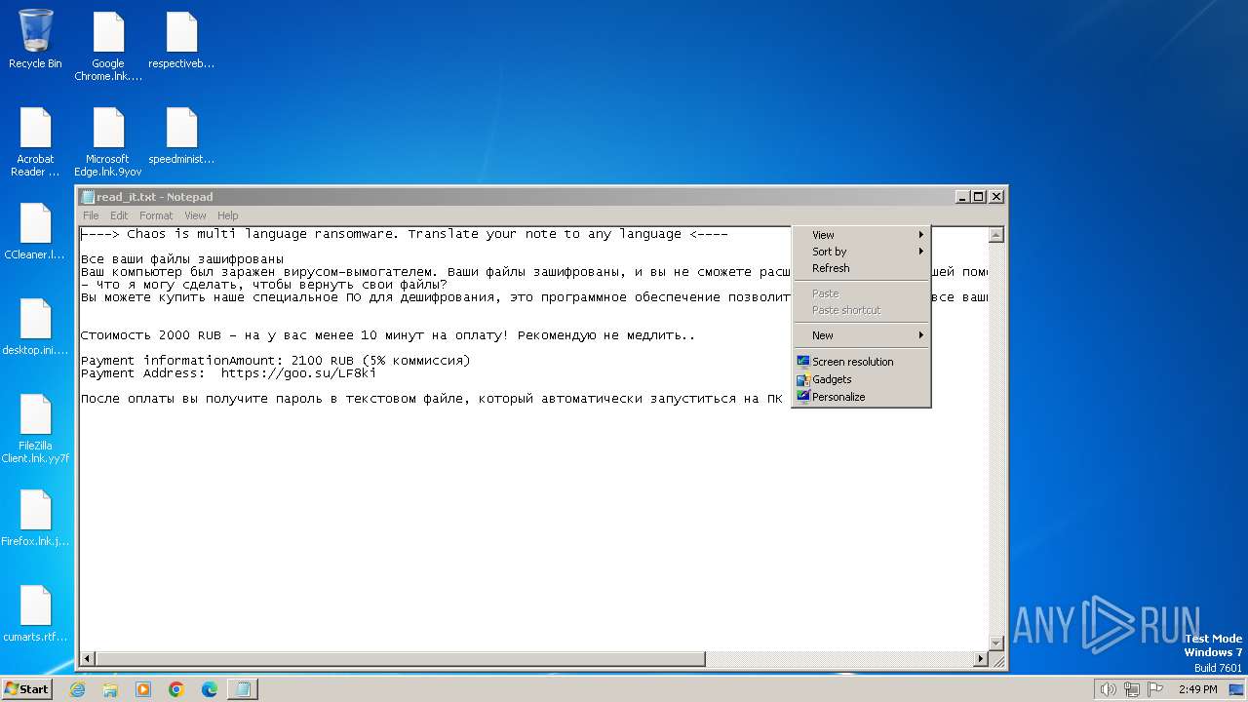Select the Recycle Bin desktop icon
1248x702 pixels.
point(35,40)
